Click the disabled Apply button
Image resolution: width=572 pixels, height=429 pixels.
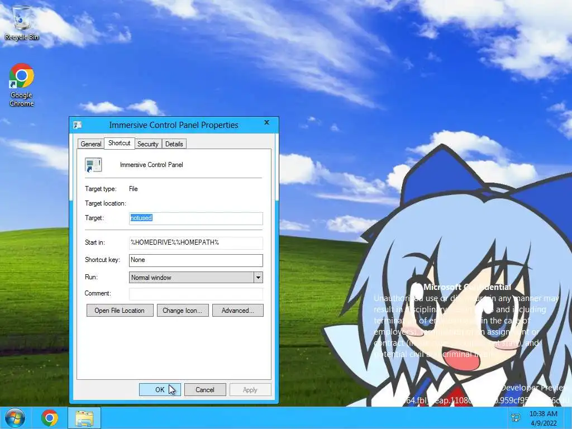(250, 389)
